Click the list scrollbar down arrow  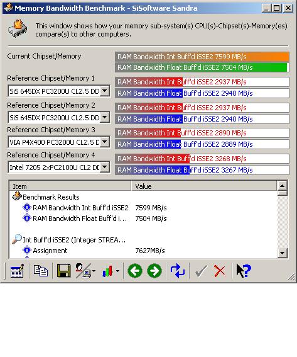pyautogui.click(x=282, y=252)
